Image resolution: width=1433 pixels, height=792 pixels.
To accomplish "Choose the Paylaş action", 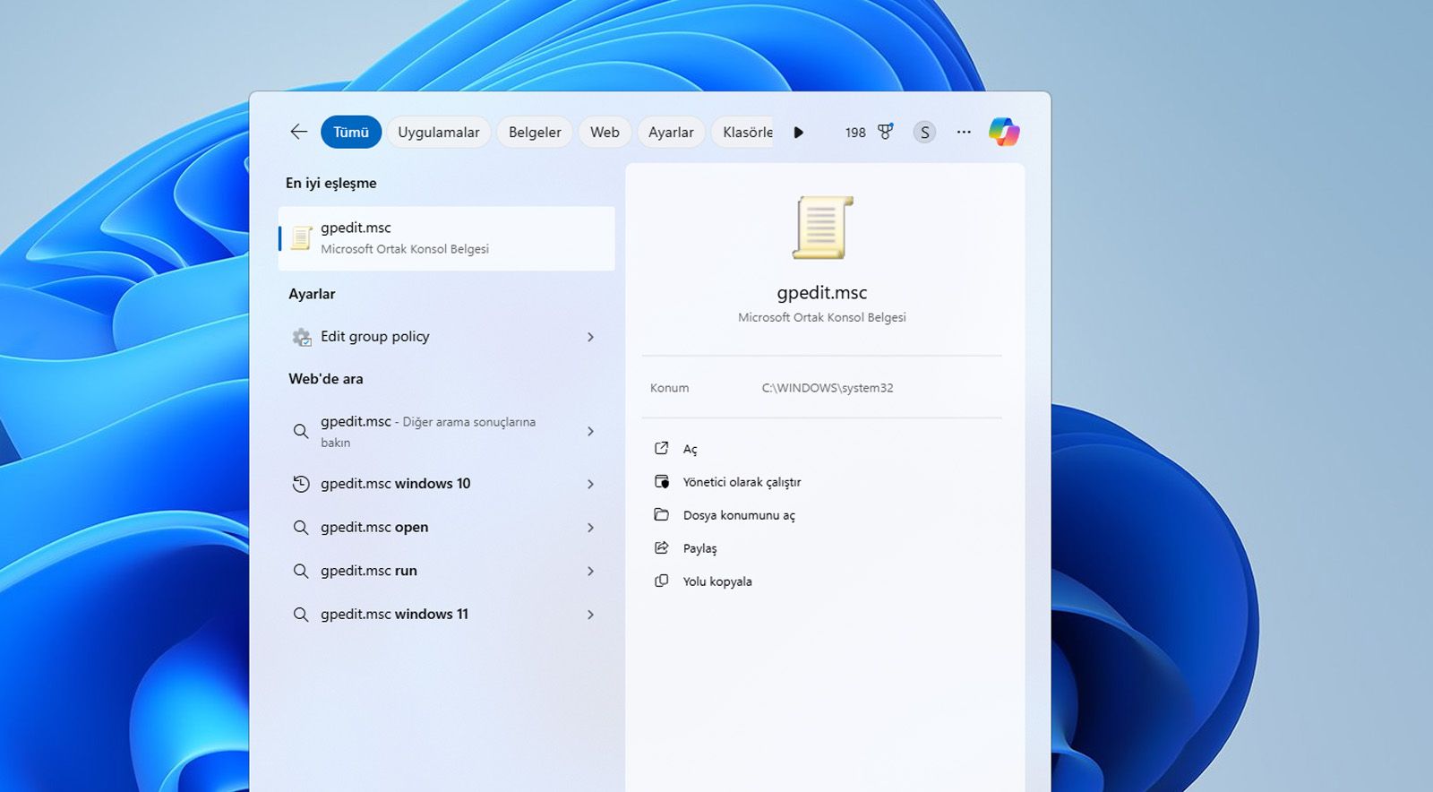I will click(x=699, y=548).
